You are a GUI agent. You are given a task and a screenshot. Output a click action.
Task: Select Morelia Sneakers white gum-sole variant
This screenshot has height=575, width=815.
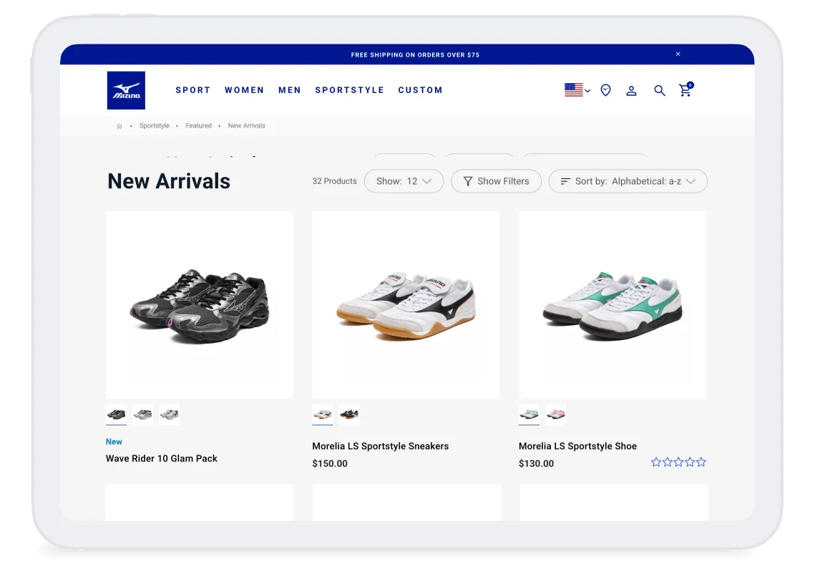322,414
